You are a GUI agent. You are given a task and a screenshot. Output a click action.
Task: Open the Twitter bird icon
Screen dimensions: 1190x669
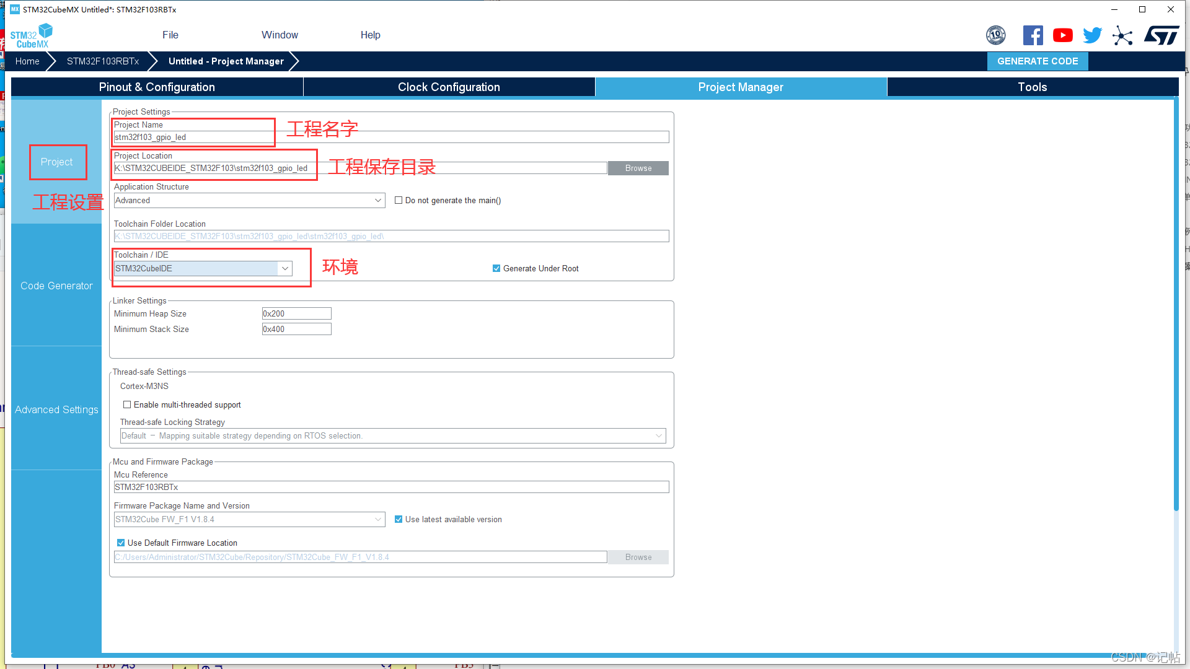click(x=1092, y=35)
